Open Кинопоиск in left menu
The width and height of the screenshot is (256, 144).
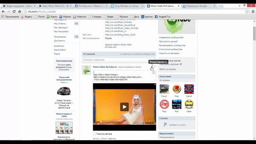click(59, 46)
